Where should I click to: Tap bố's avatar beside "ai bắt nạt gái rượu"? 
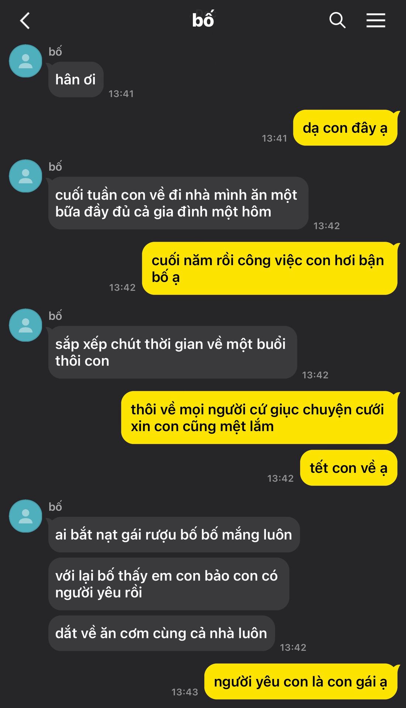[x=25, y=516]
